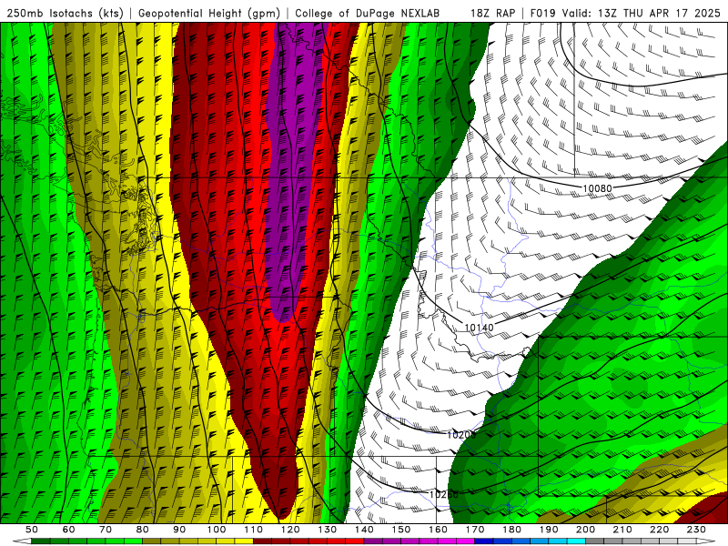
Task: Select dark red swatch just after 110
Action: [262, 541]
